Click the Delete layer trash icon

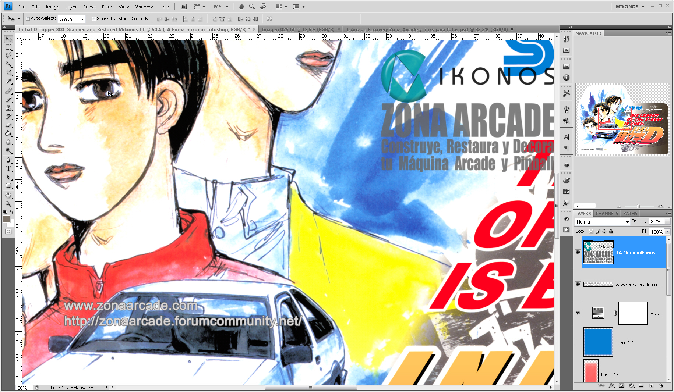[661, 385]
